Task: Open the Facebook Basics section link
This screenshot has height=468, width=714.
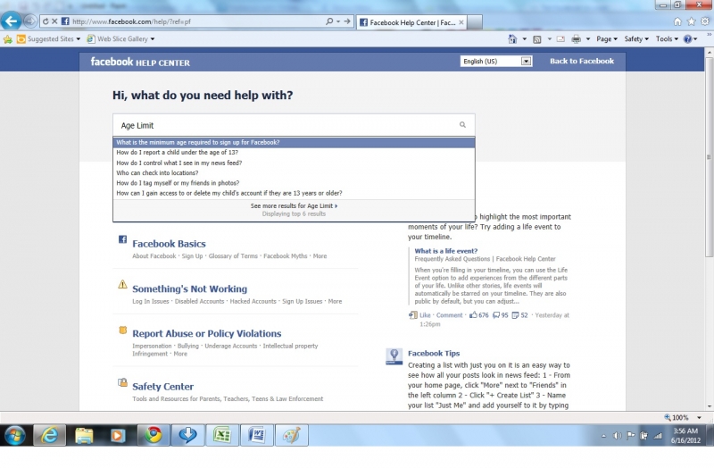Action: pyautogui.click(x=169, y=244)
